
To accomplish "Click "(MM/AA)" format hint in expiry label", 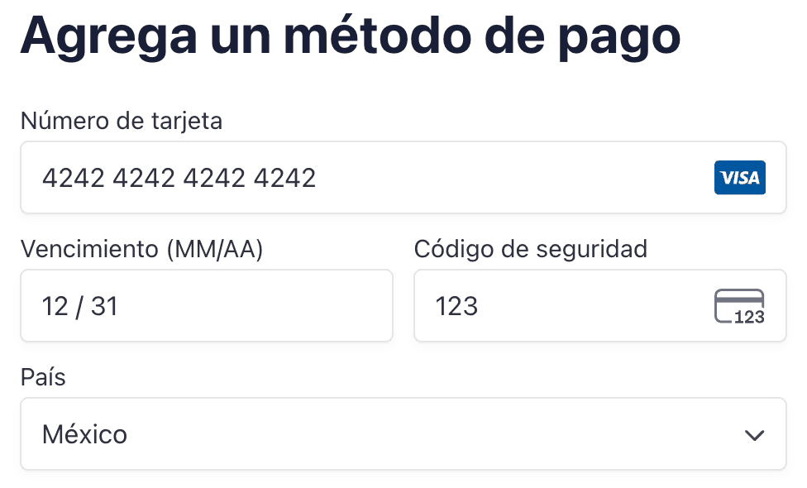I will pos(213,249).
